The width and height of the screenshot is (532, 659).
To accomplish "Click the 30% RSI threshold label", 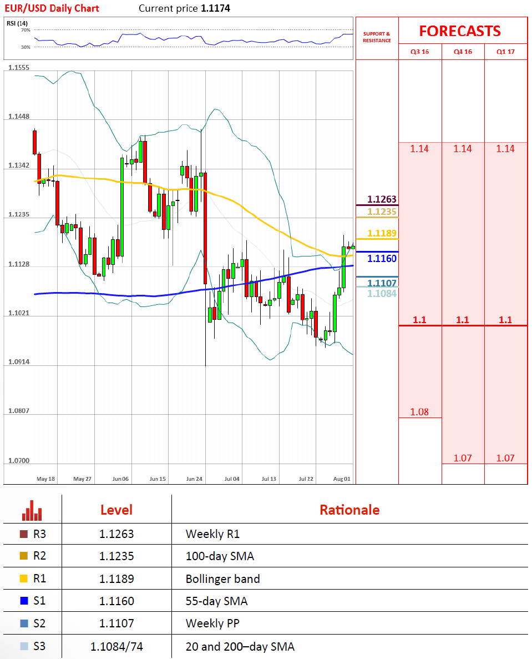I will click(26, 47).
